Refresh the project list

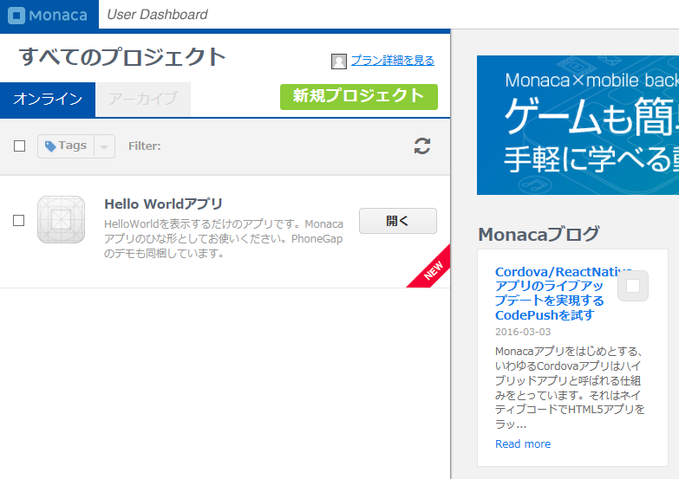(x=421, y=146)
